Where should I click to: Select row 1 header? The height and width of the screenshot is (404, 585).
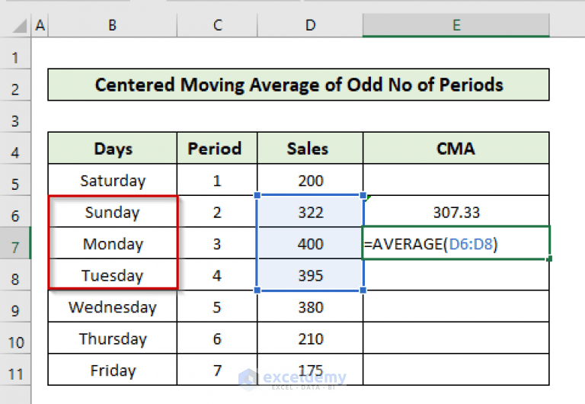point(15,54)
